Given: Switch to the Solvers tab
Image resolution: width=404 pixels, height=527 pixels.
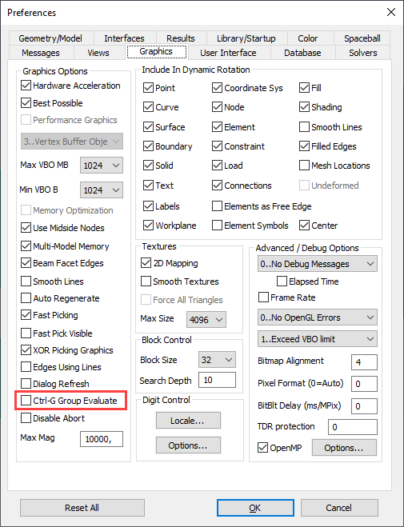Looking at the screenshot, I should click(362, 53).
